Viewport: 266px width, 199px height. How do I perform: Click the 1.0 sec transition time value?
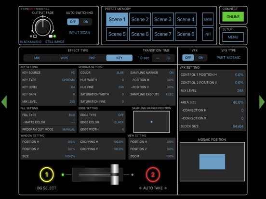coord(144,58)
